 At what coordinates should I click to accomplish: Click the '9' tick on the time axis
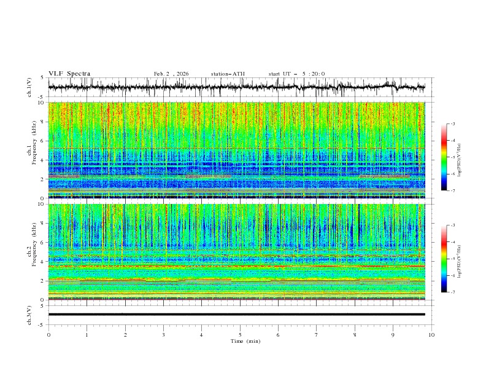(x=393, y=335)
